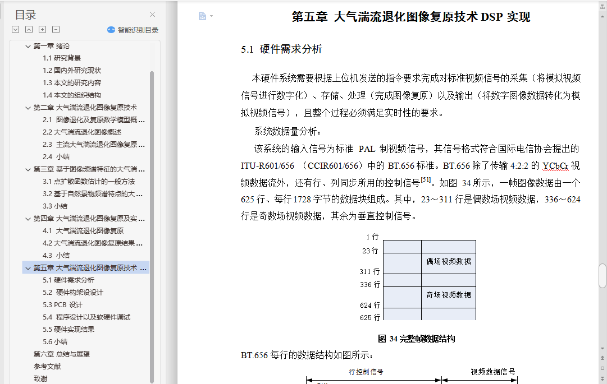The height and width of the screenshot is (384, 607).
Task: Open 1.4 本文的组织结构 heading
Action: (x=72, y=95)
